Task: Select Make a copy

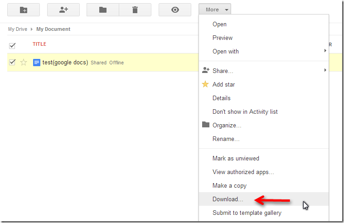Action: [x=264, y=185]
